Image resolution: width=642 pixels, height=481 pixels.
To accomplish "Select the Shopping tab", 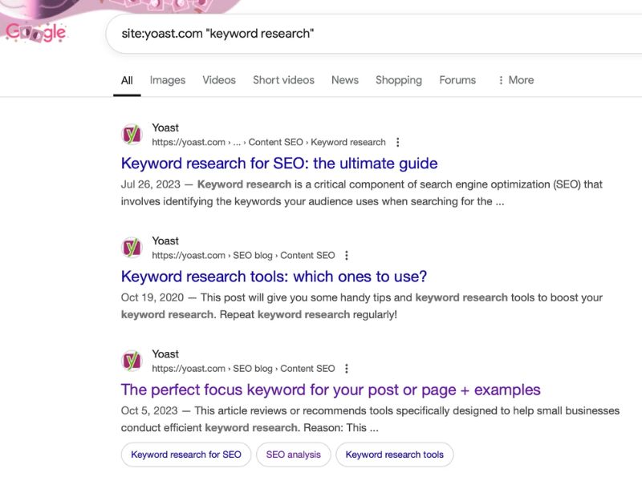I will click(x=399, y=80).
